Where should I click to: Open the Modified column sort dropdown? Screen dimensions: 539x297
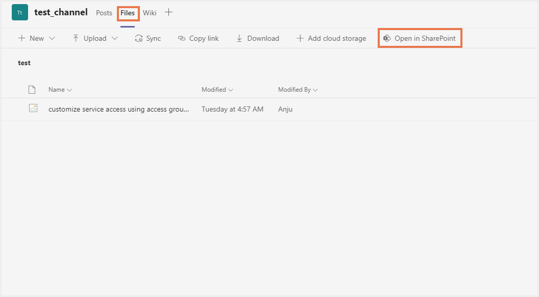231,90
